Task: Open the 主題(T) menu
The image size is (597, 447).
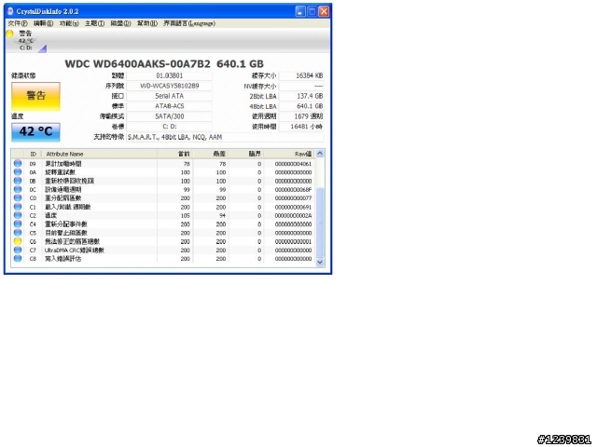Action: pos(94,23)
